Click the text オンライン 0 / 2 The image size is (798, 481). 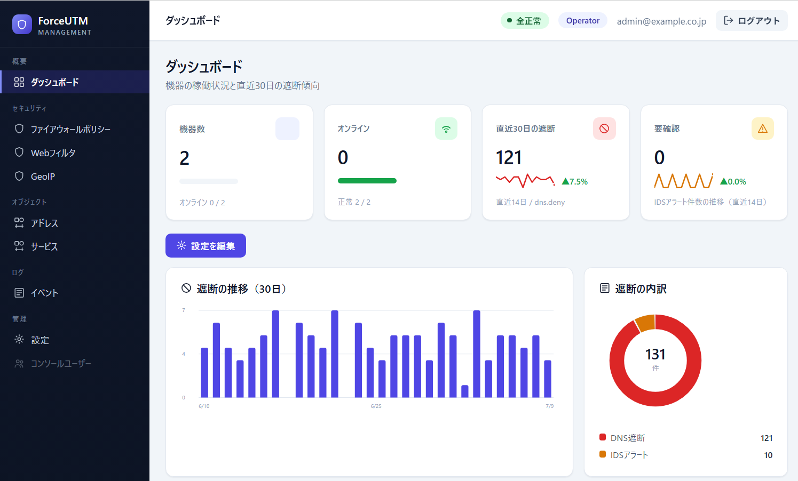point(202,203)
